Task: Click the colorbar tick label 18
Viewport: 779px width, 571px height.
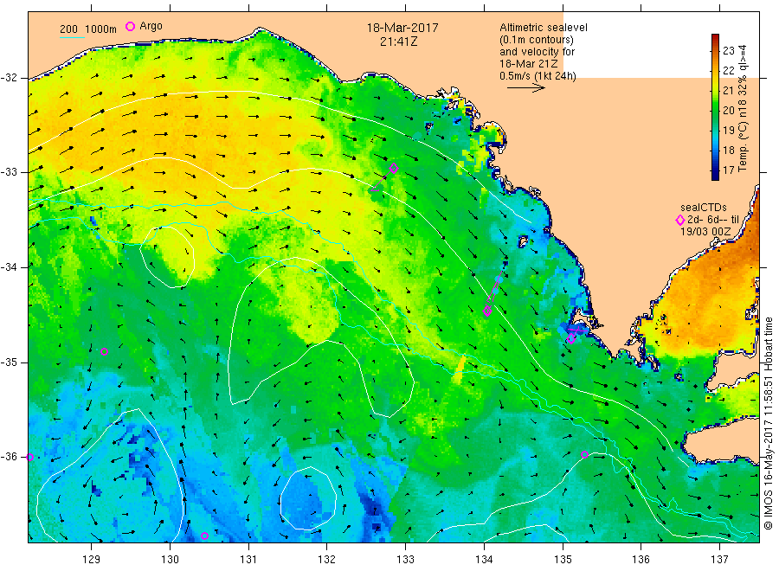Action: pos(728,150)
